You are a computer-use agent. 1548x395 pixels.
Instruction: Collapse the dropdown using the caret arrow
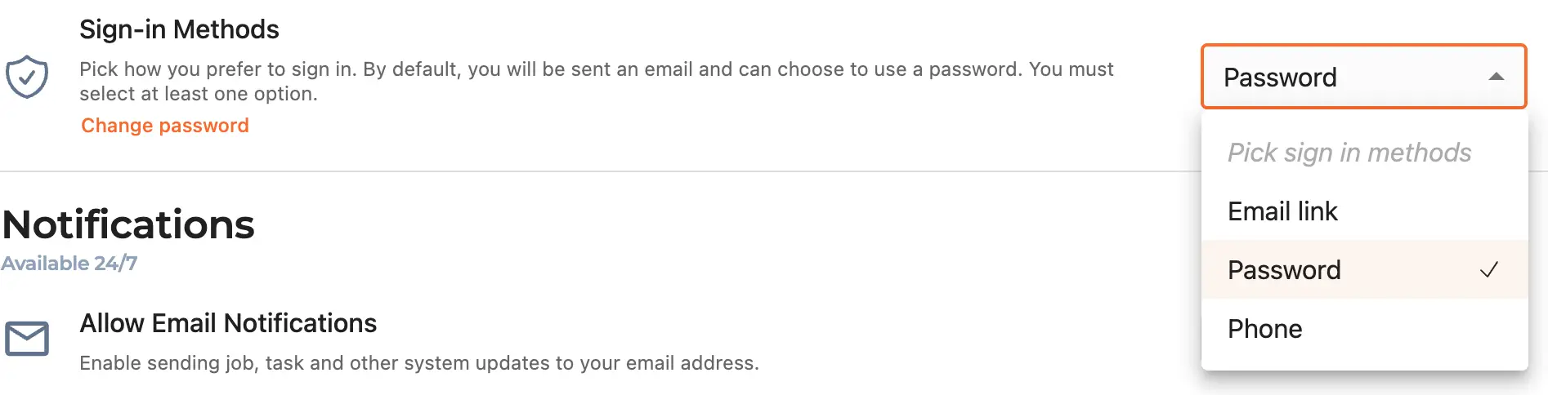coord(1496,77)
